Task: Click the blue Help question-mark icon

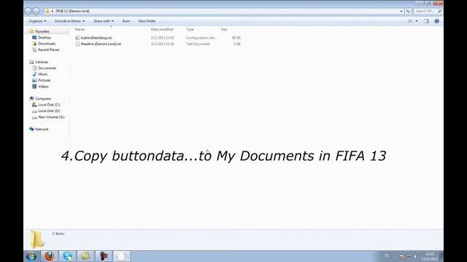Action: [436, 21]
